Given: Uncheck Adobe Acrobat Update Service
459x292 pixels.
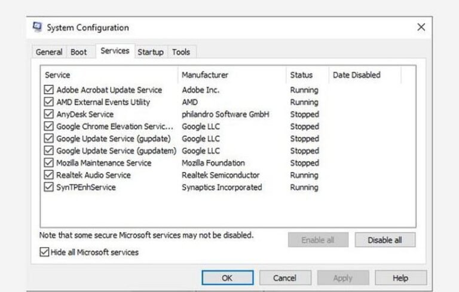Looking at the screenshot, I should coord(49,90).
